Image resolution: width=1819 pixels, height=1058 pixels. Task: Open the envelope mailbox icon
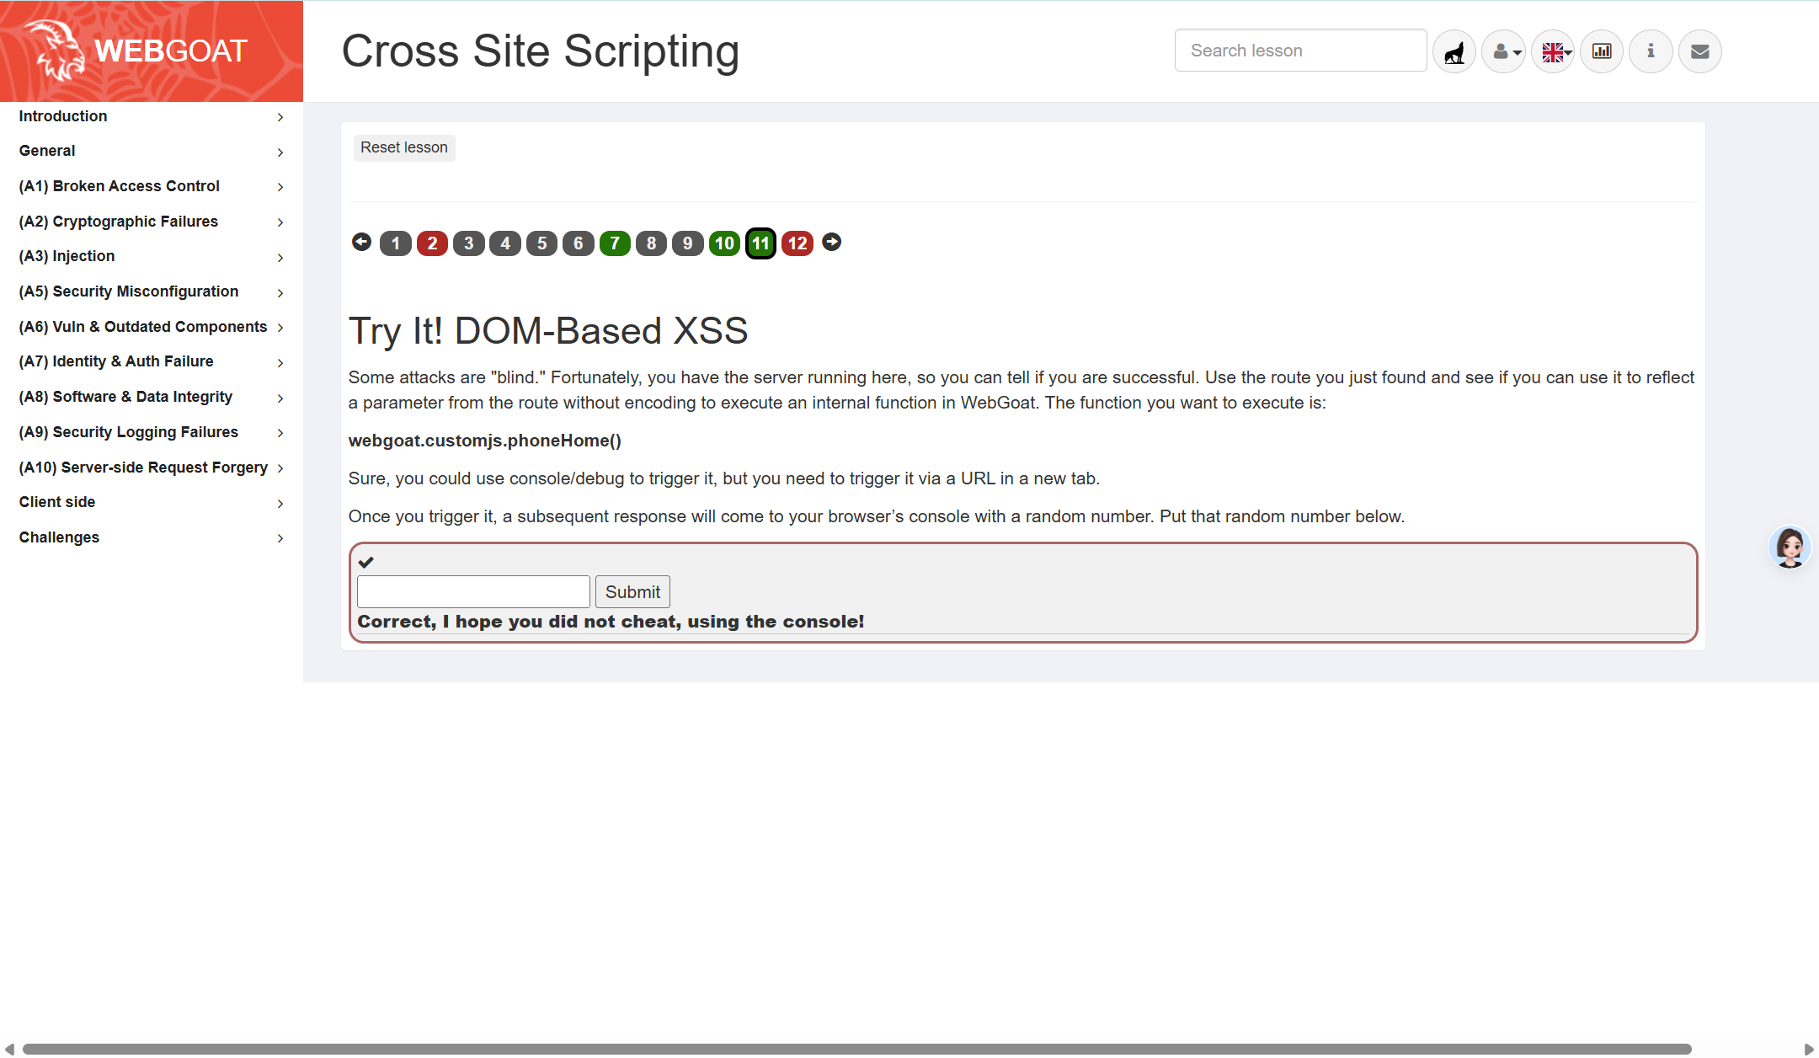coord(1699,52)
